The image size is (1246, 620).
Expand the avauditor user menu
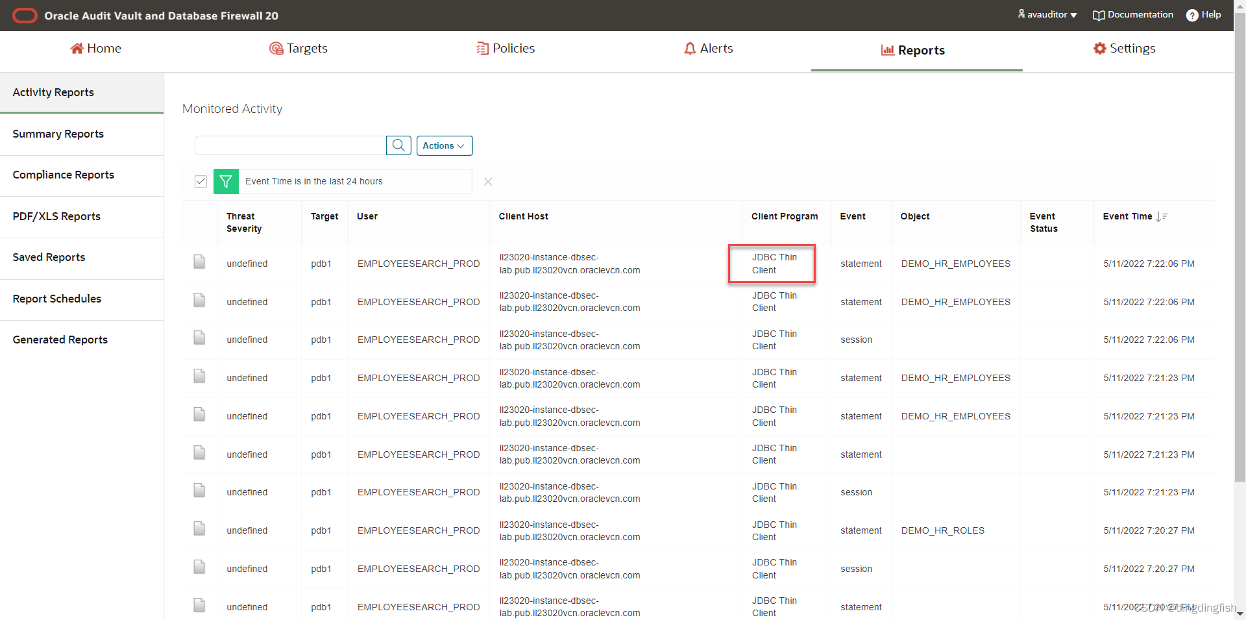pos(1047,15)
